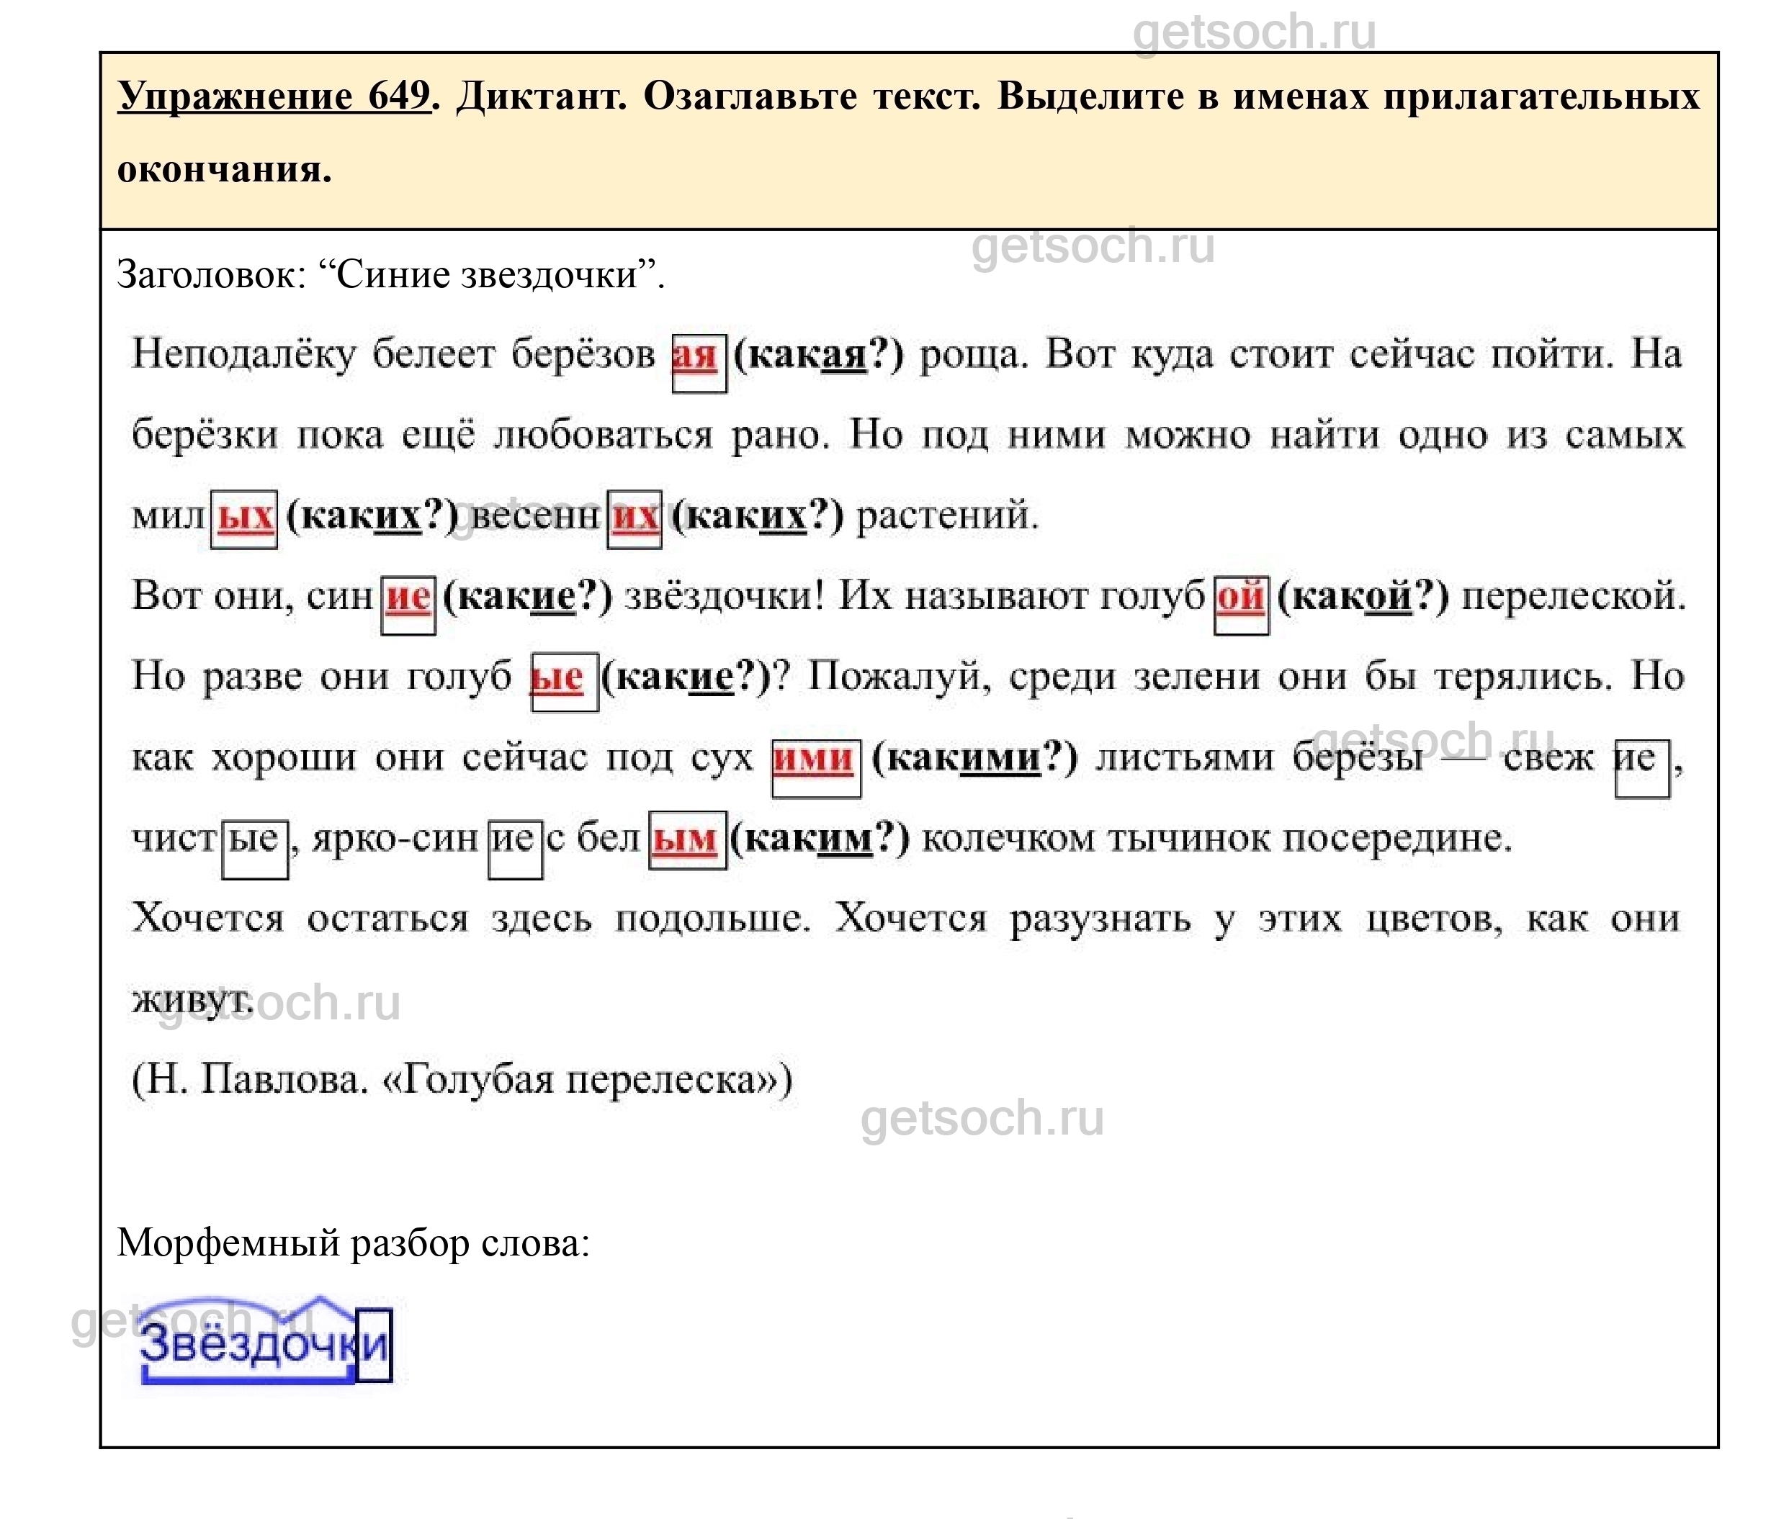The height and width of the screenshot is (1519, 1789).
Task: Click the bold question "(какая?)" after берёзовая
Action: [817, 355]
